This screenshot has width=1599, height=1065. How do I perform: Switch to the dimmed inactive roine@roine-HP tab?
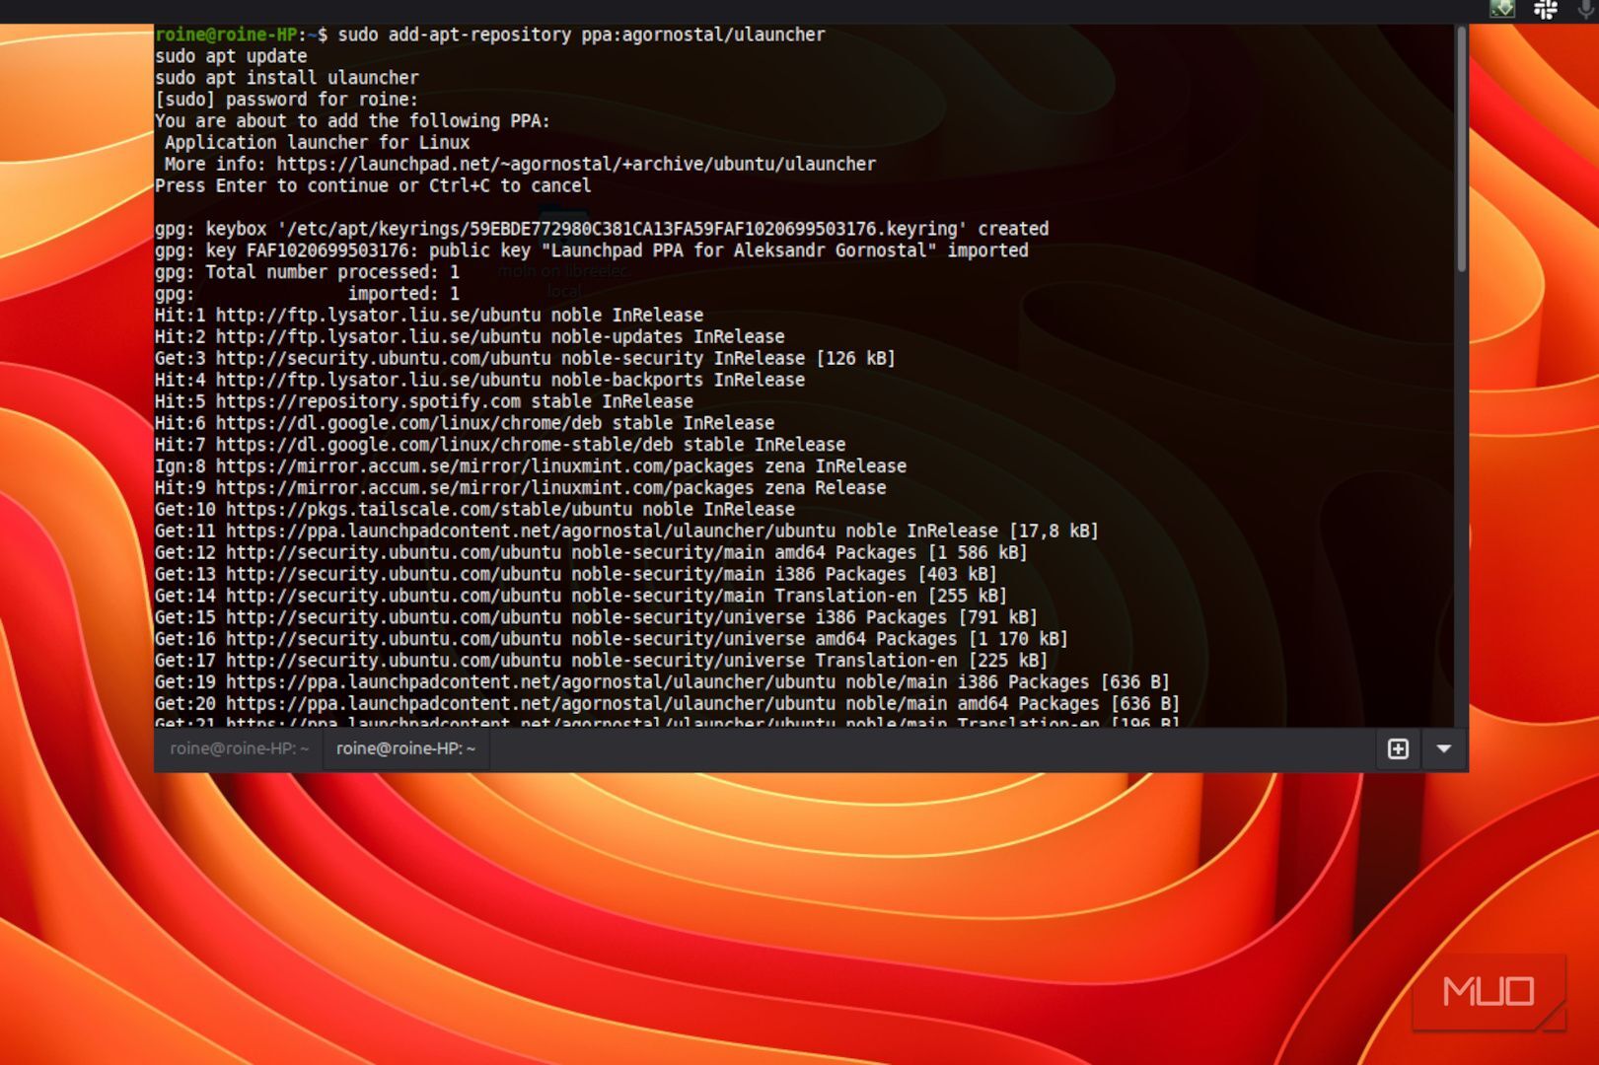tap(239, 748)
